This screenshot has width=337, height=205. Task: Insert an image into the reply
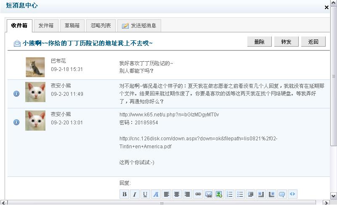pos(219,194)
